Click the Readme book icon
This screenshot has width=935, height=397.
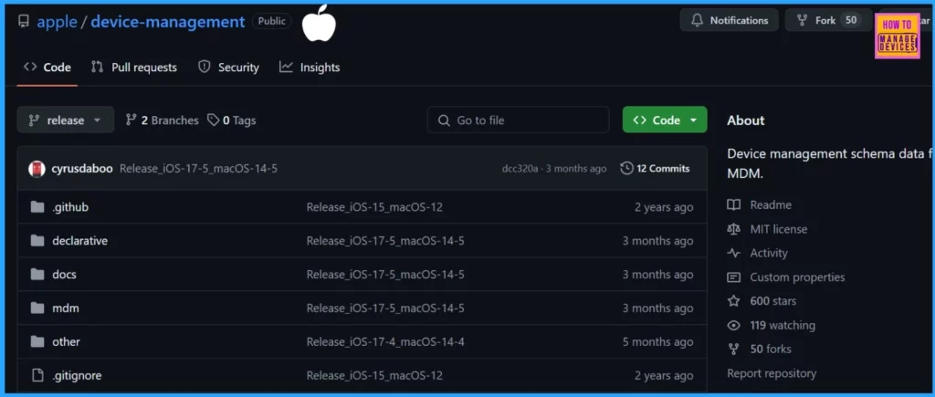click(x=733, y=205)
